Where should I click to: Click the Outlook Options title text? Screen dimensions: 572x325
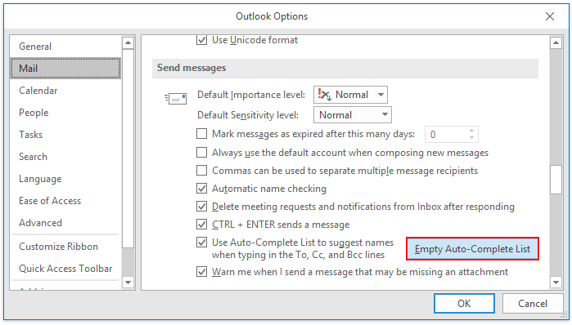click(272, 16)
